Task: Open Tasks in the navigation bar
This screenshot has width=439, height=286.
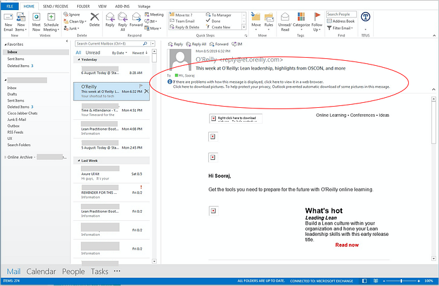Action: [99, 272]
